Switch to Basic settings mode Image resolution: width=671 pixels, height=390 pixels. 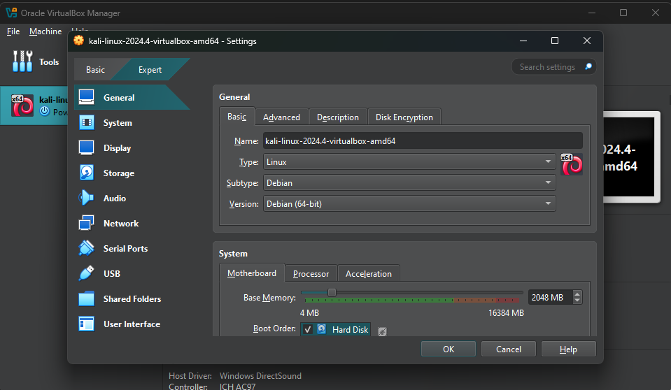coord(95,70)
